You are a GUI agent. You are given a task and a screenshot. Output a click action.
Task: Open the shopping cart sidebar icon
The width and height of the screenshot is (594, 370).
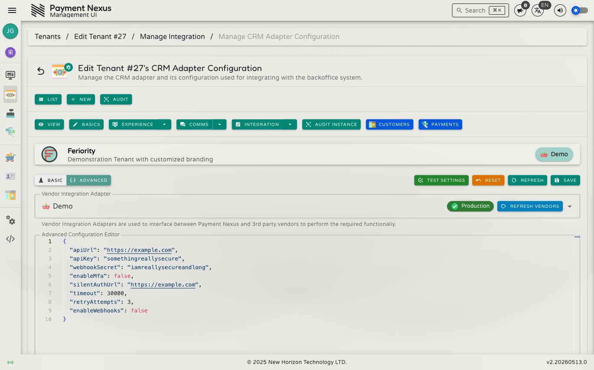tap(10, 158)
